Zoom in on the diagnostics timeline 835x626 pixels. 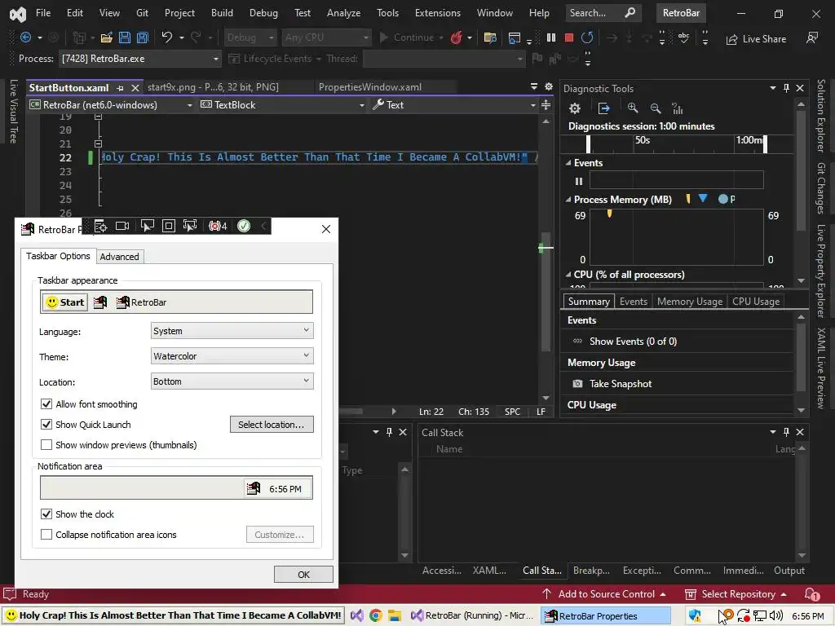[633, 108]
